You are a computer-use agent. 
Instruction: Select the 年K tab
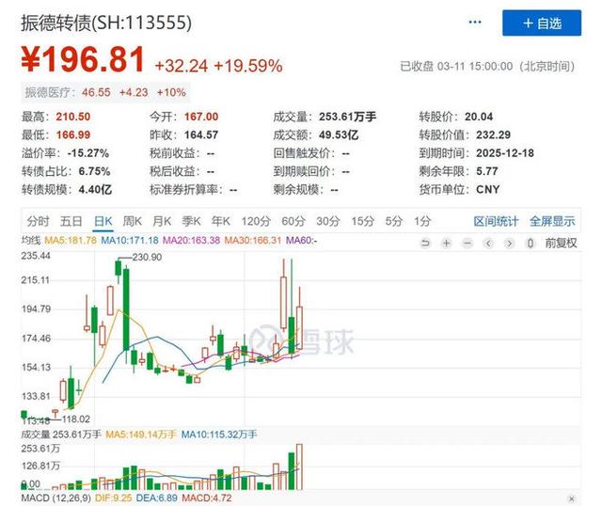(221, 221)
